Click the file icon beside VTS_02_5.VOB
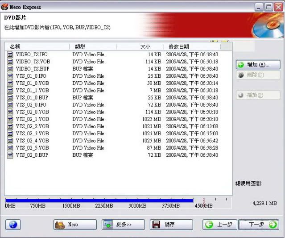This screenshot has width=285, height=238. pyautogui.click(x=10, y=148)
